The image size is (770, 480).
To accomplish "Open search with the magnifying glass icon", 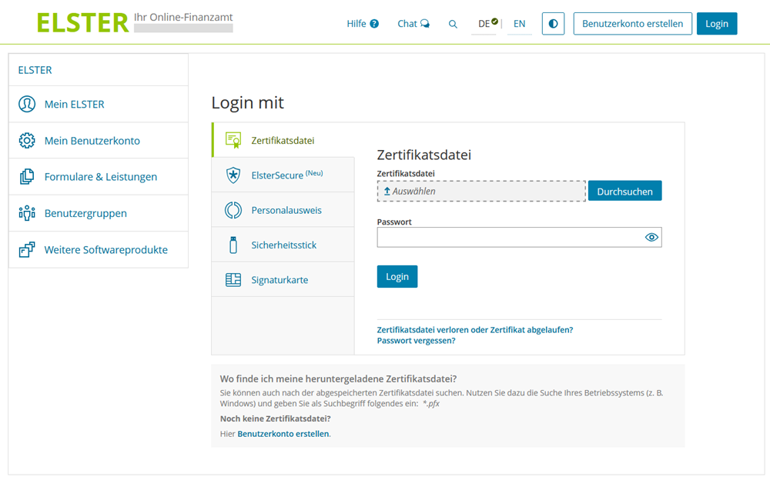I will coord(453,24).
